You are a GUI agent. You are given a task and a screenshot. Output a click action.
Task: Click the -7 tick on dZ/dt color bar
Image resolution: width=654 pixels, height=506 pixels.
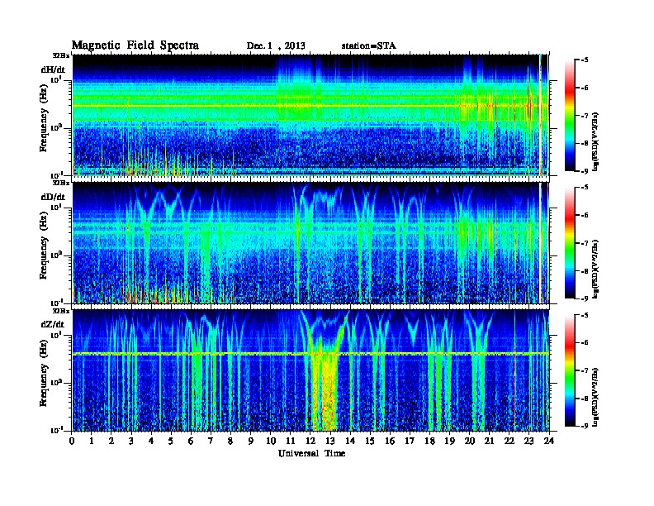(584, 370)
